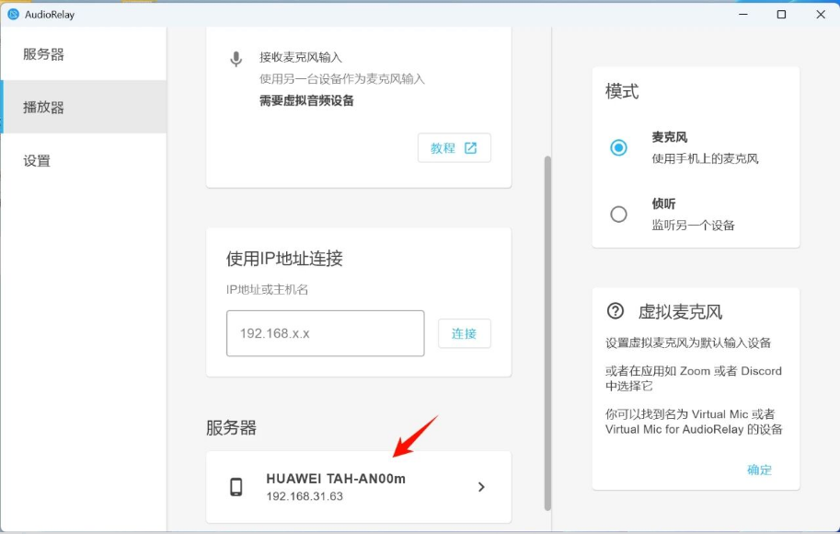Click the 模式 heading
The height and width of the screenshot is (534, 840).
click(622, 91)
